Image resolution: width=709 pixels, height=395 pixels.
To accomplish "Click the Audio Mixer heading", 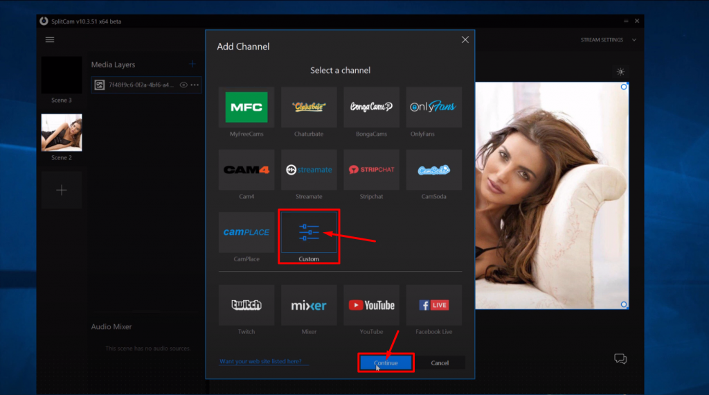I will pyautogui.click(x=111, y=326).
